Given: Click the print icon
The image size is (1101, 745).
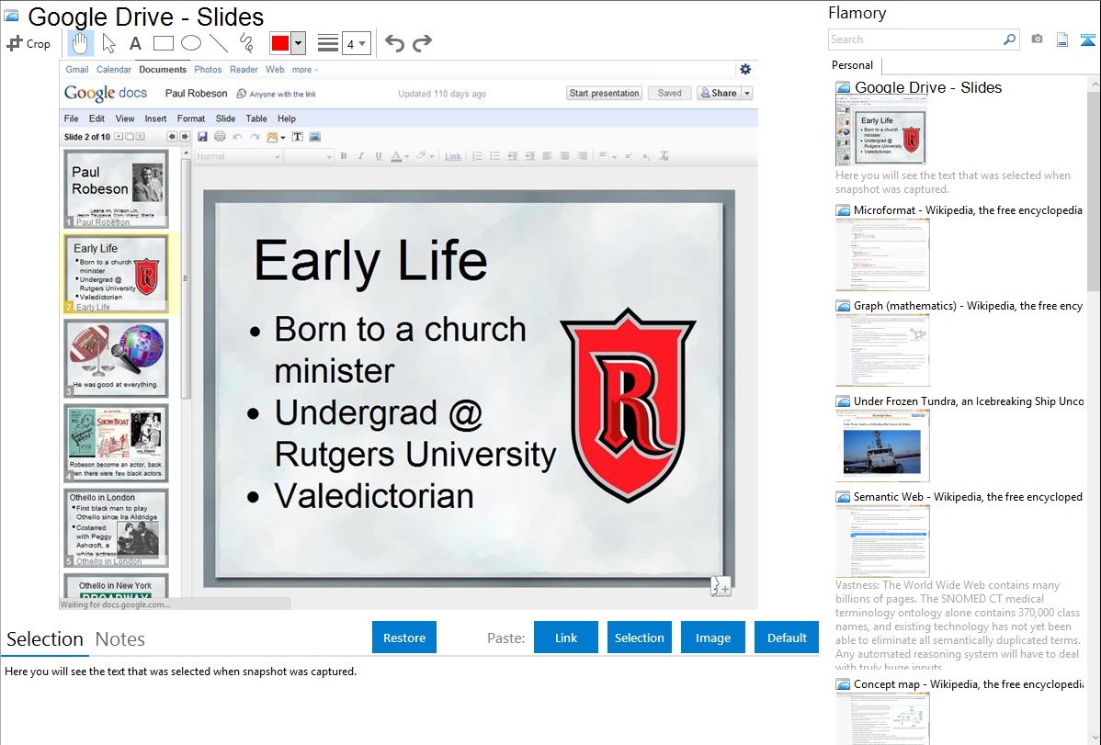Looking at the screenshot, I should click(x=220, y=136).
